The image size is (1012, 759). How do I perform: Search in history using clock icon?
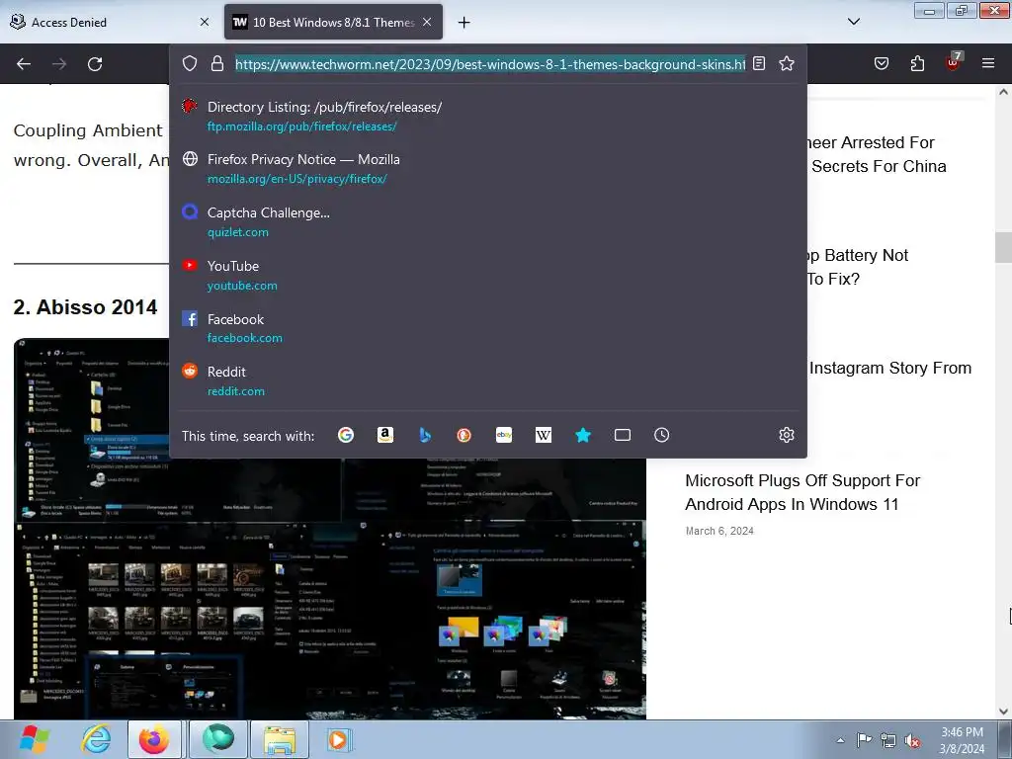(661, 435)
